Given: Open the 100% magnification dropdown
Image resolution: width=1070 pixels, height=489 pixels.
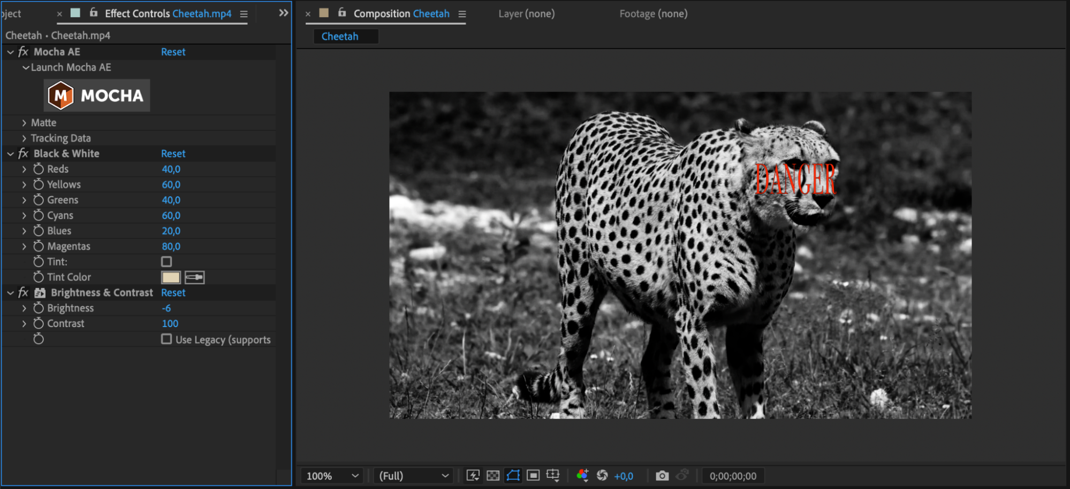Looking at the screenshot, I should coord(332,476).
